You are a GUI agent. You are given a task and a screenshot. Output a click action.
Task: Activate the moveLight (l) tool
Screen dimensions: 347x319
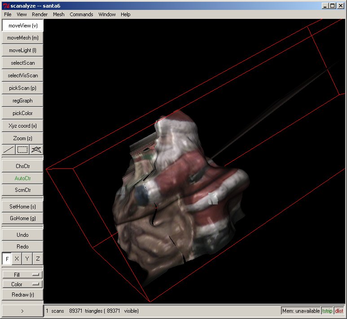pos(22,50)
